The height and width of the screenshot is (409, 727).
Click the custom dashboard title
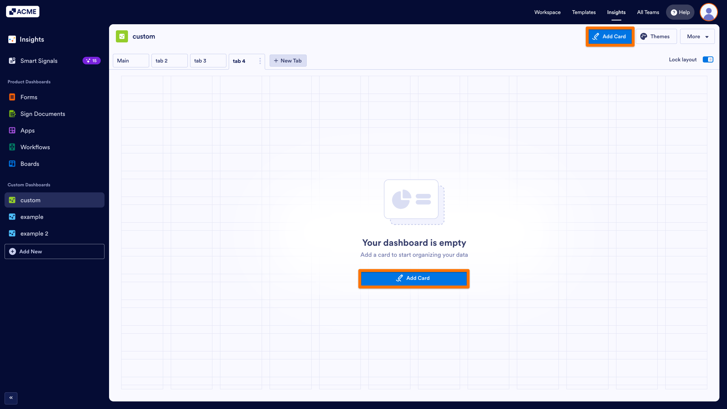tap(144, 36)
